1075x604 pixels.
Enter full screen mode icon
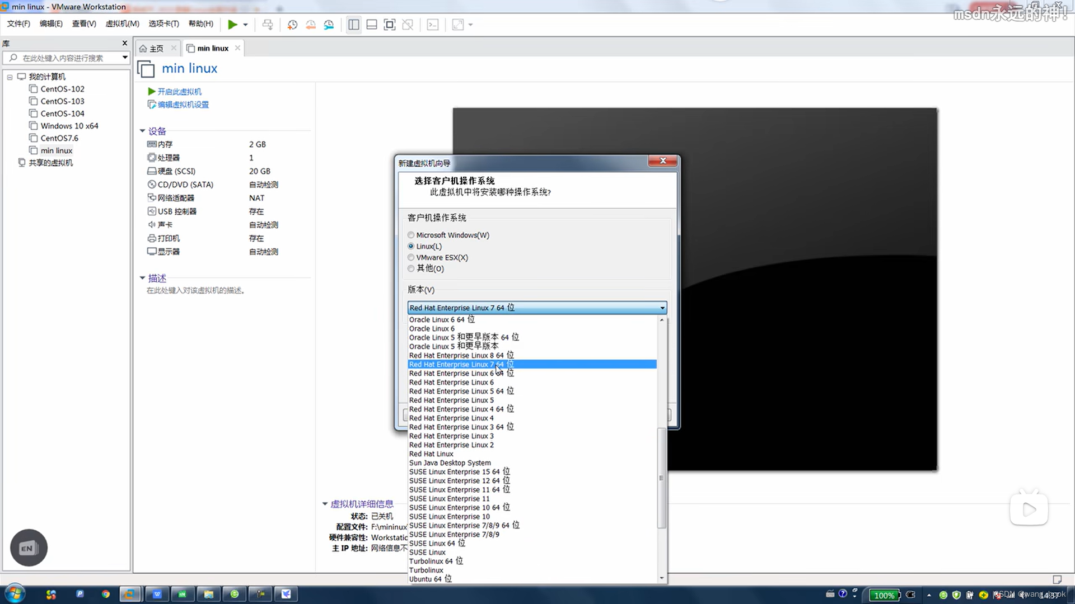pos(390,25)
